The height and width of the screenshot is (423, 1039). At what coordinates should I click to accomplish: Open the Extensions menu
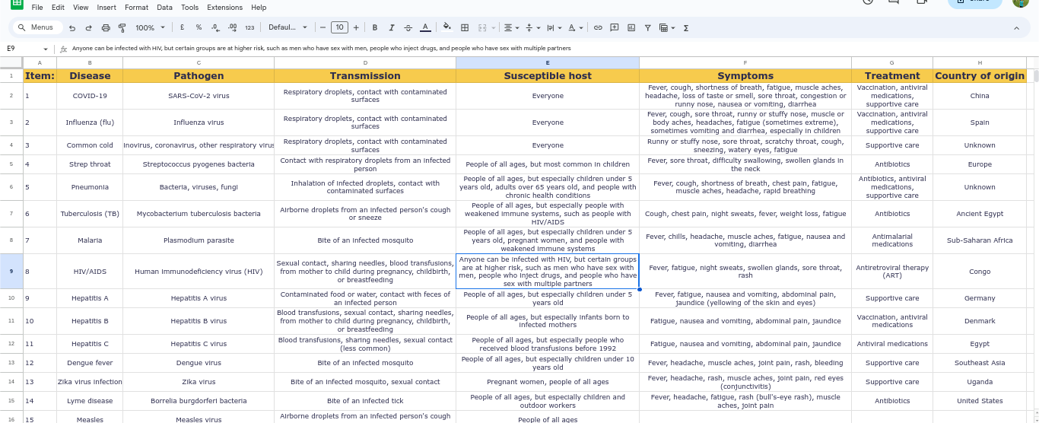click(x=225, y=7)
